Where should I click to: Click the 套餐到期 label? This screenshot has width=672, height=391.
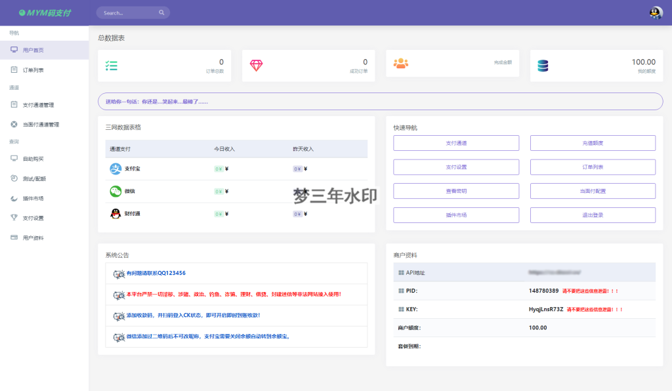409,346
